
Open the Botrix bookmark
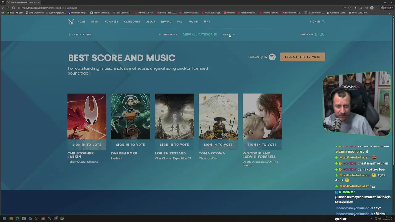click(x=20, y=13)
